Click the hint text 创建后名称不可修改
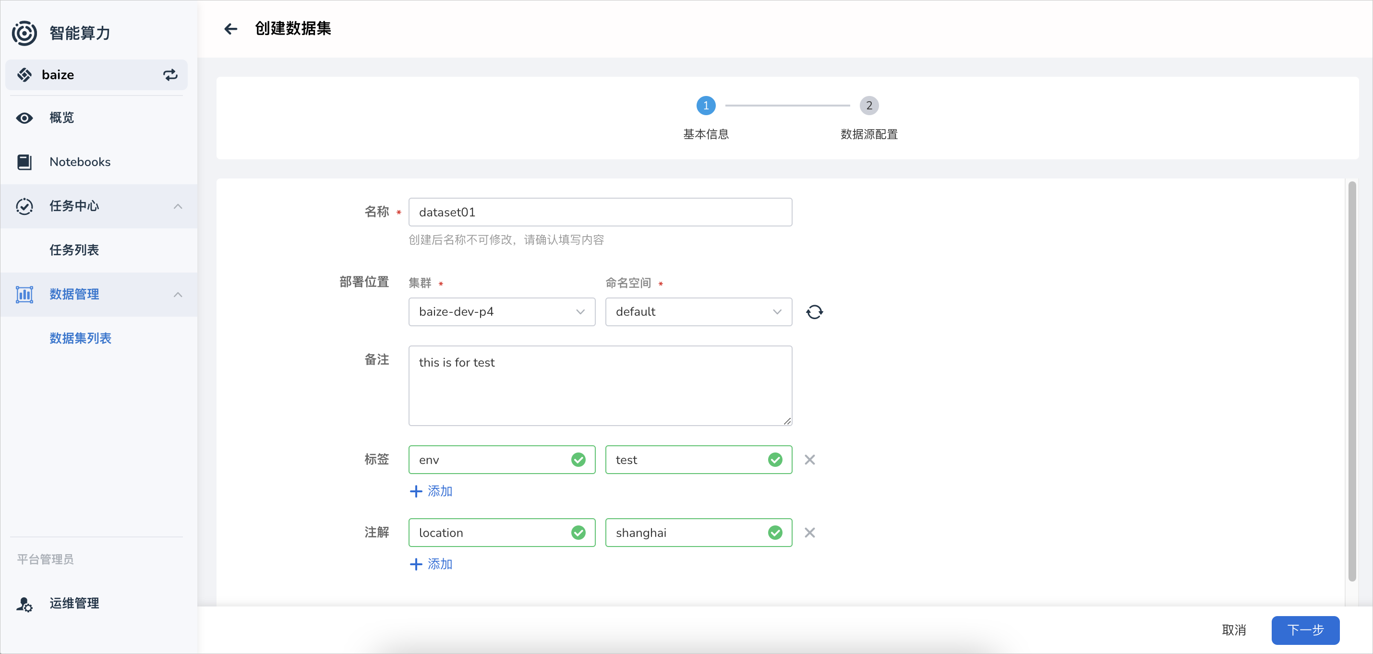The height and width of the screenshot is (654, 1373). pyautogui.click(x=506, y=239)
